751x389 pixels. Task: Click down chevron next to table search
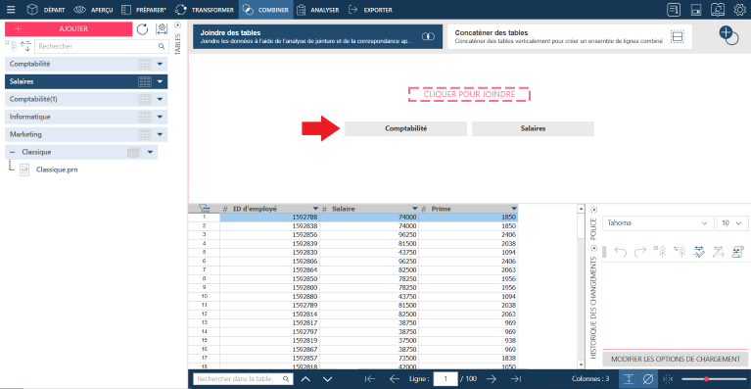[328, 379]
